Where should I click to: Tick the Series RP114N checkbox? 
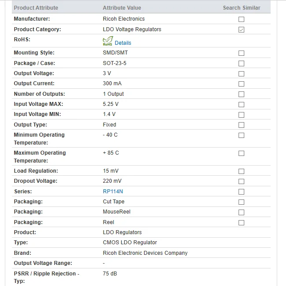(x=241, y=192)
